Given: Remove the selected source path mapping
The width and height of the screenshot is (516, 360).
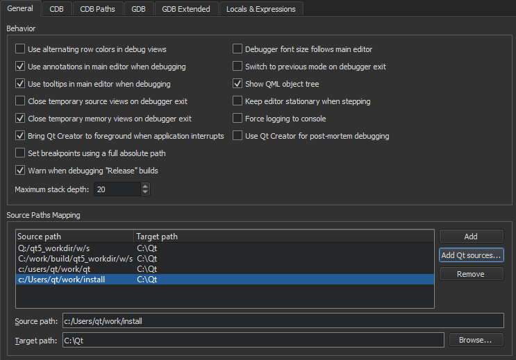Looking at the screenshot, I should [471, 274].
